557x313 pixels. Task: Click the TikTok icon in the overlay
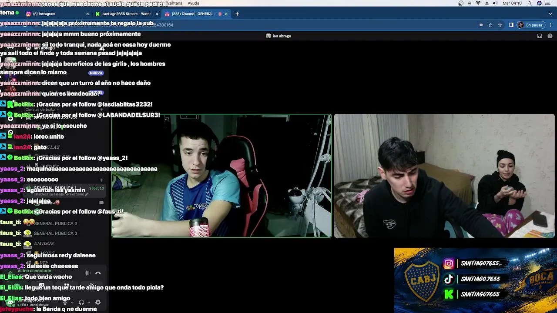(x=449, y=279)
